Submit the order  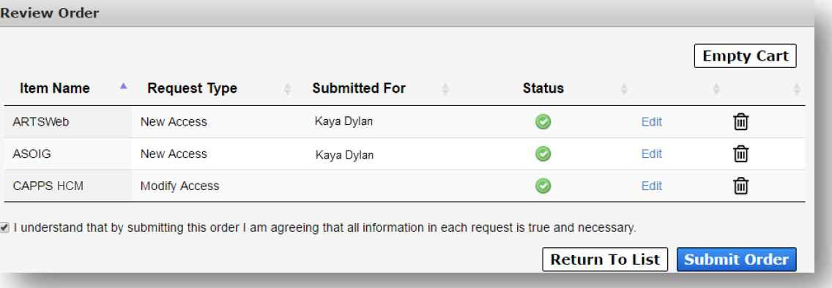pos(737,259)
